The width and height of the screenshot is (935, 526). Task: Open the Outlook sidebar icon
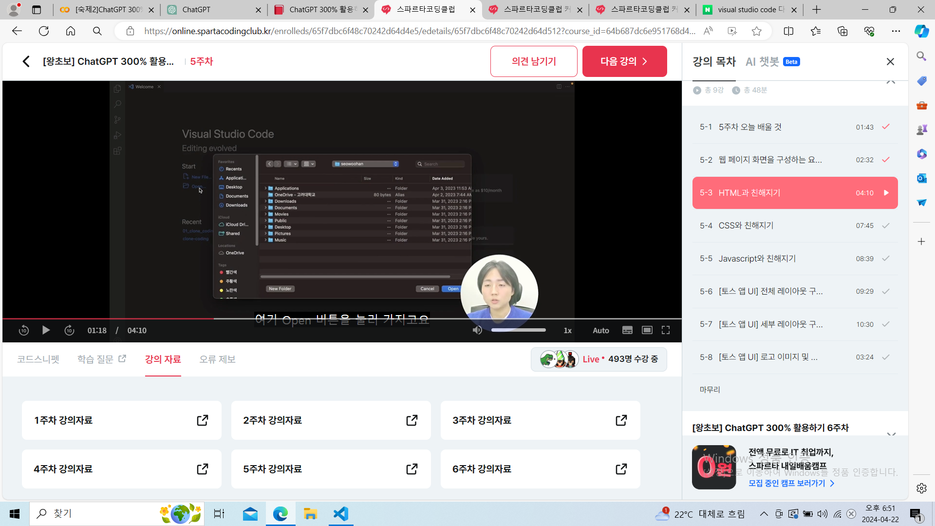(921, 178)
